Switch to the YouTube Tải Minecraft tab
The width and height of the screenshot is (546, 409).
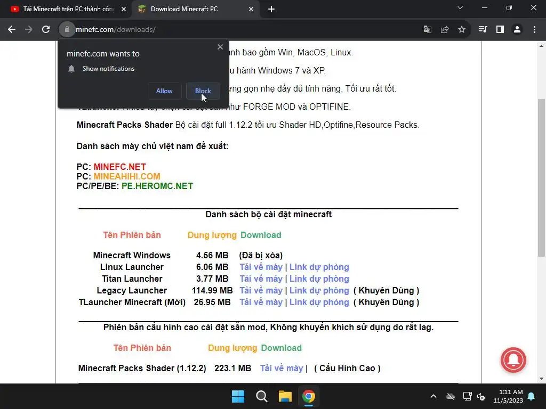(68, 9)
